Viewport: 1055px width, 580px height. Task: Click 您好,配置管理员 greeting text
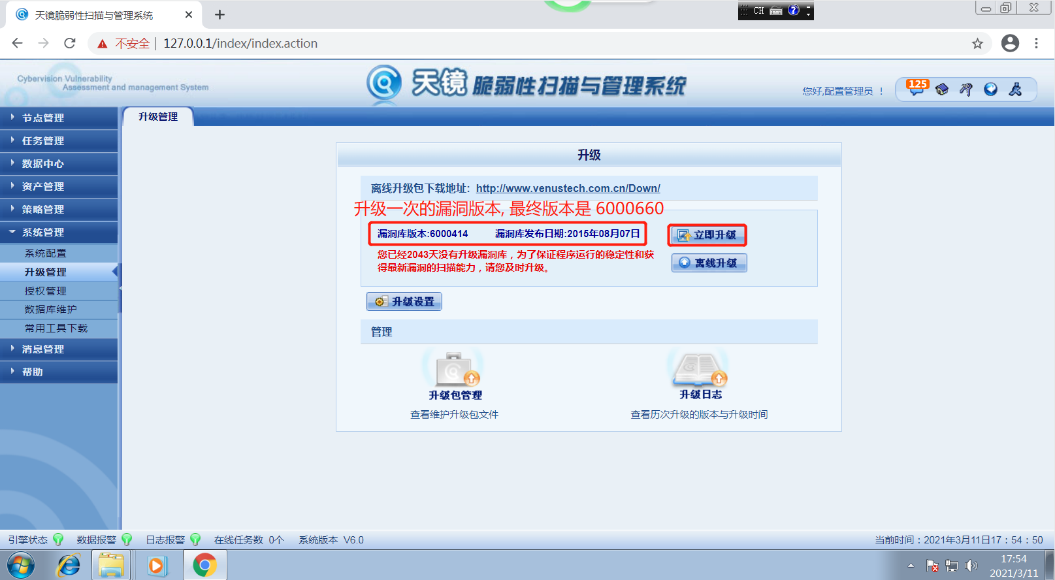(x=843, y=91)
